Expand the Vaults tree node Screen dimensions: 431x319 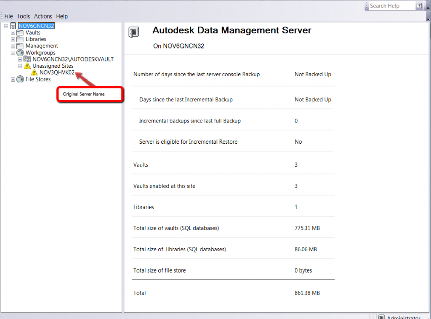click(x=13, y=32)
